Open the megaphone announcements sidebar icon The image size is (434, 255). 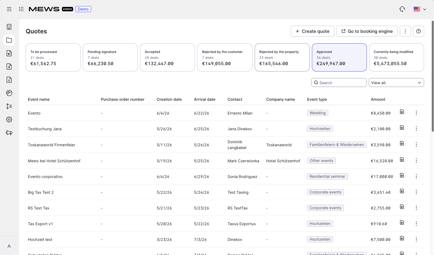pos(9,133)
